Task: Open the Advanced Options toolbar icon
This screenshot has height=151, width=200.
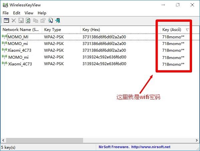Action: (x=6, y=20)
